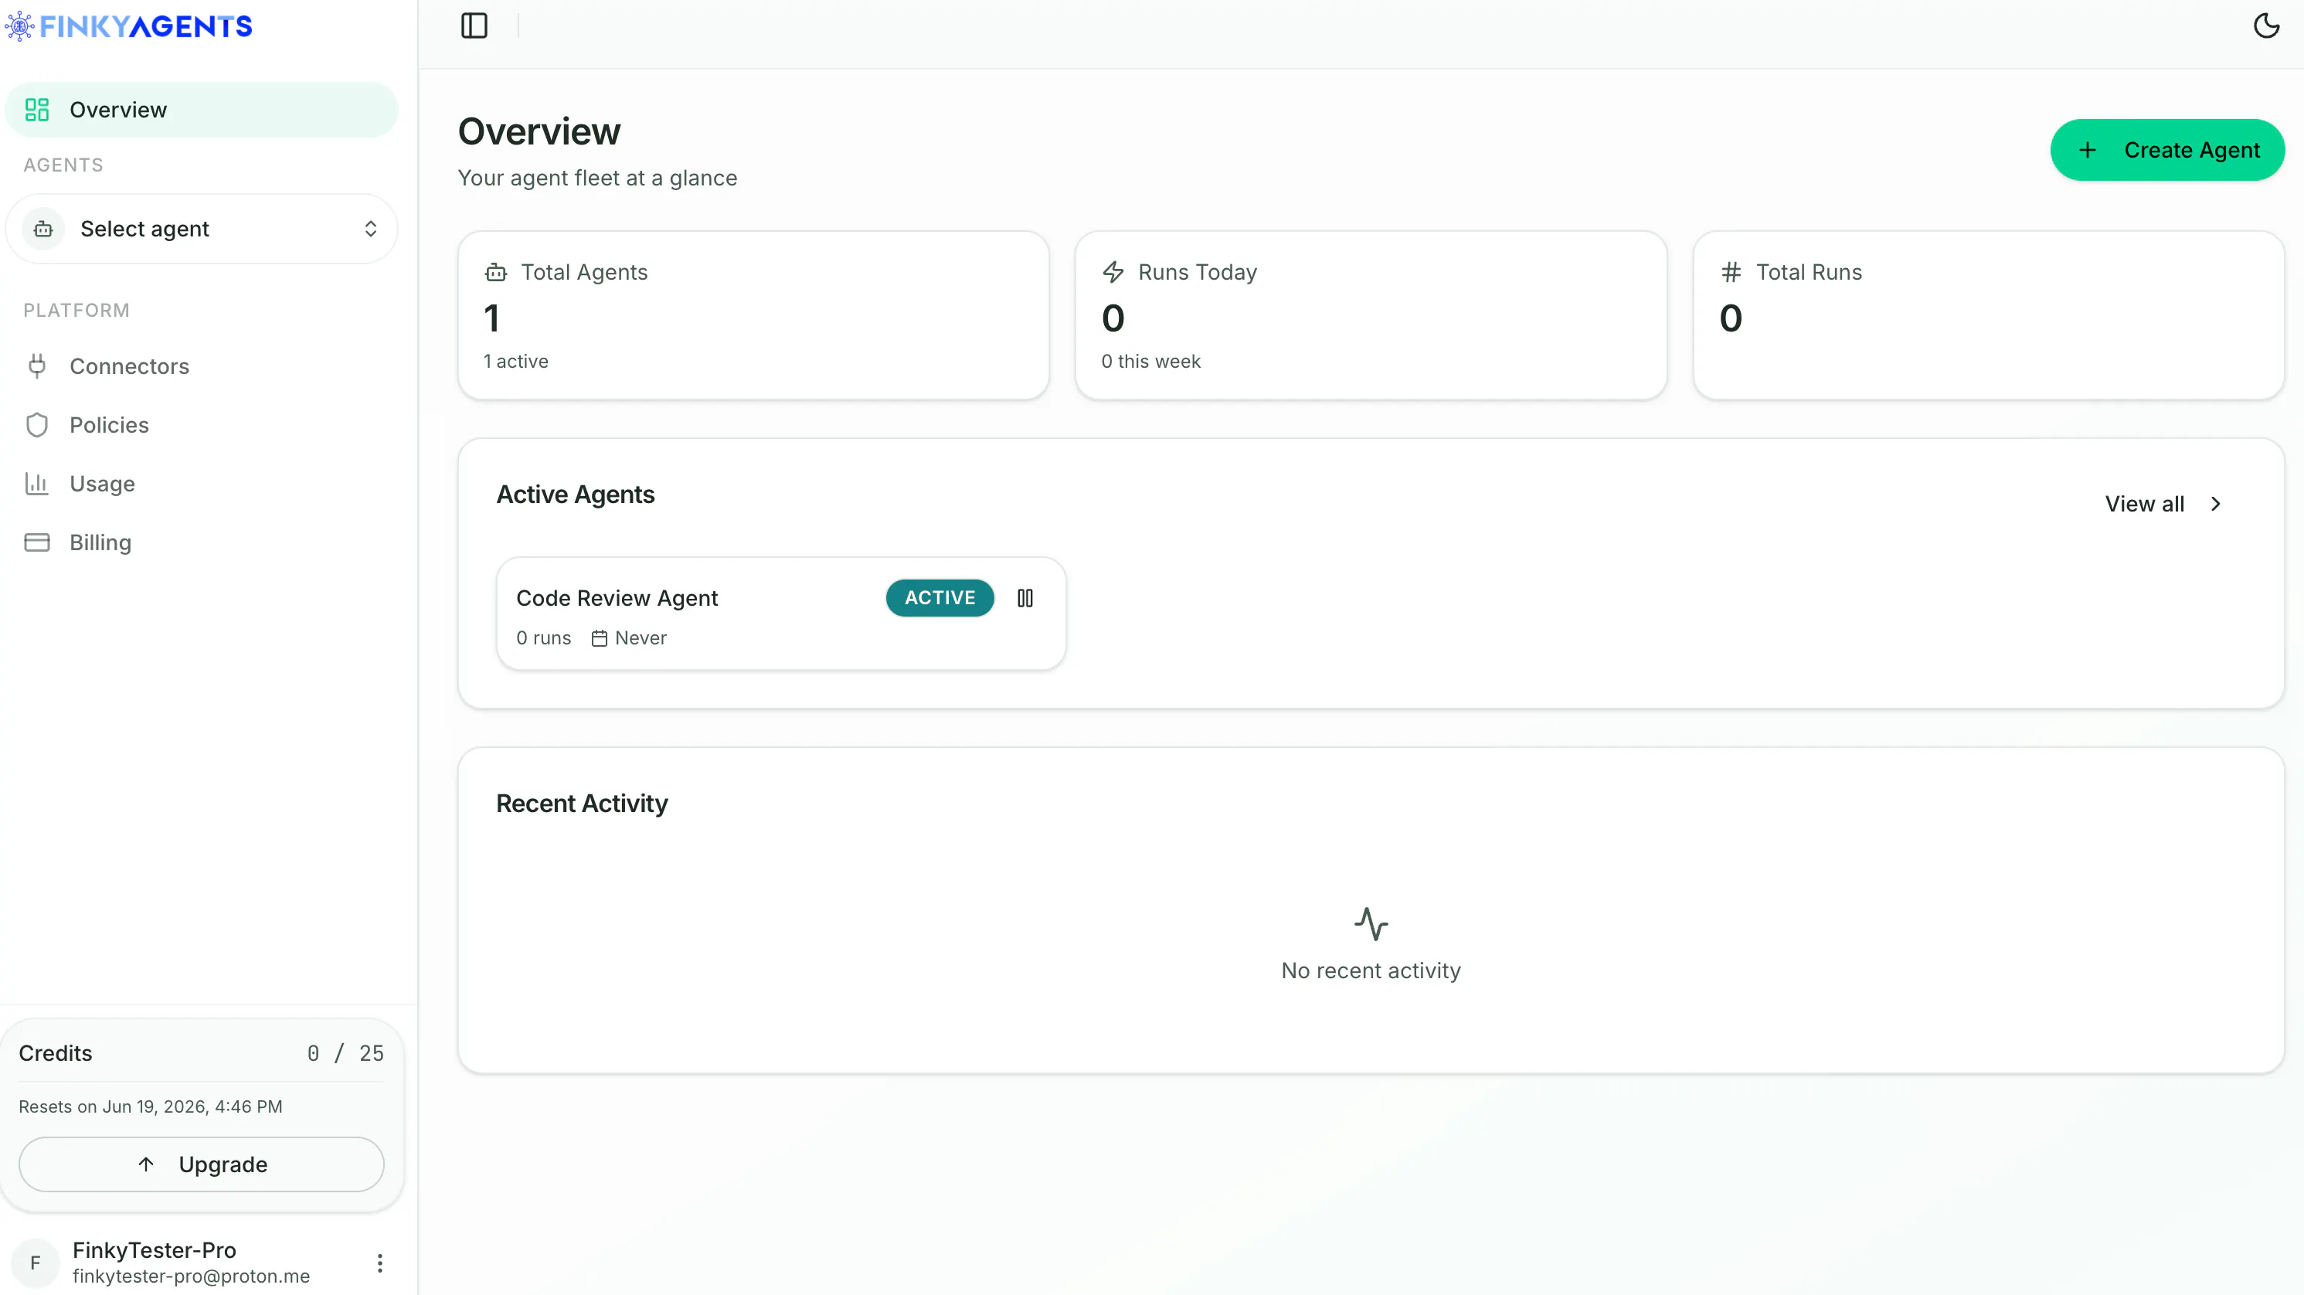Click View all active agents link

point(2163,505)
